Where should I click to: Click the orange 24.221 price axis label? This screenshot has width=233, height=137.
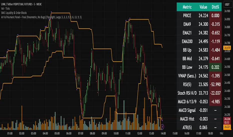[227, 127]
